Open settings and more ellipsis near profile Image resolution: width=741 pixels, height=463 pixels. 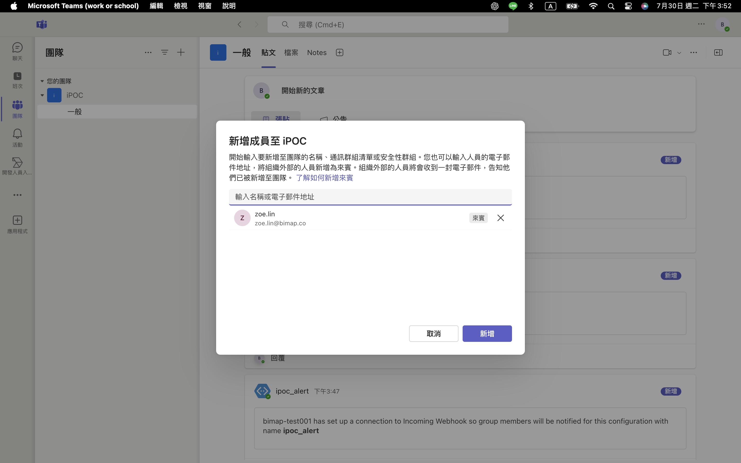[701, 24]
